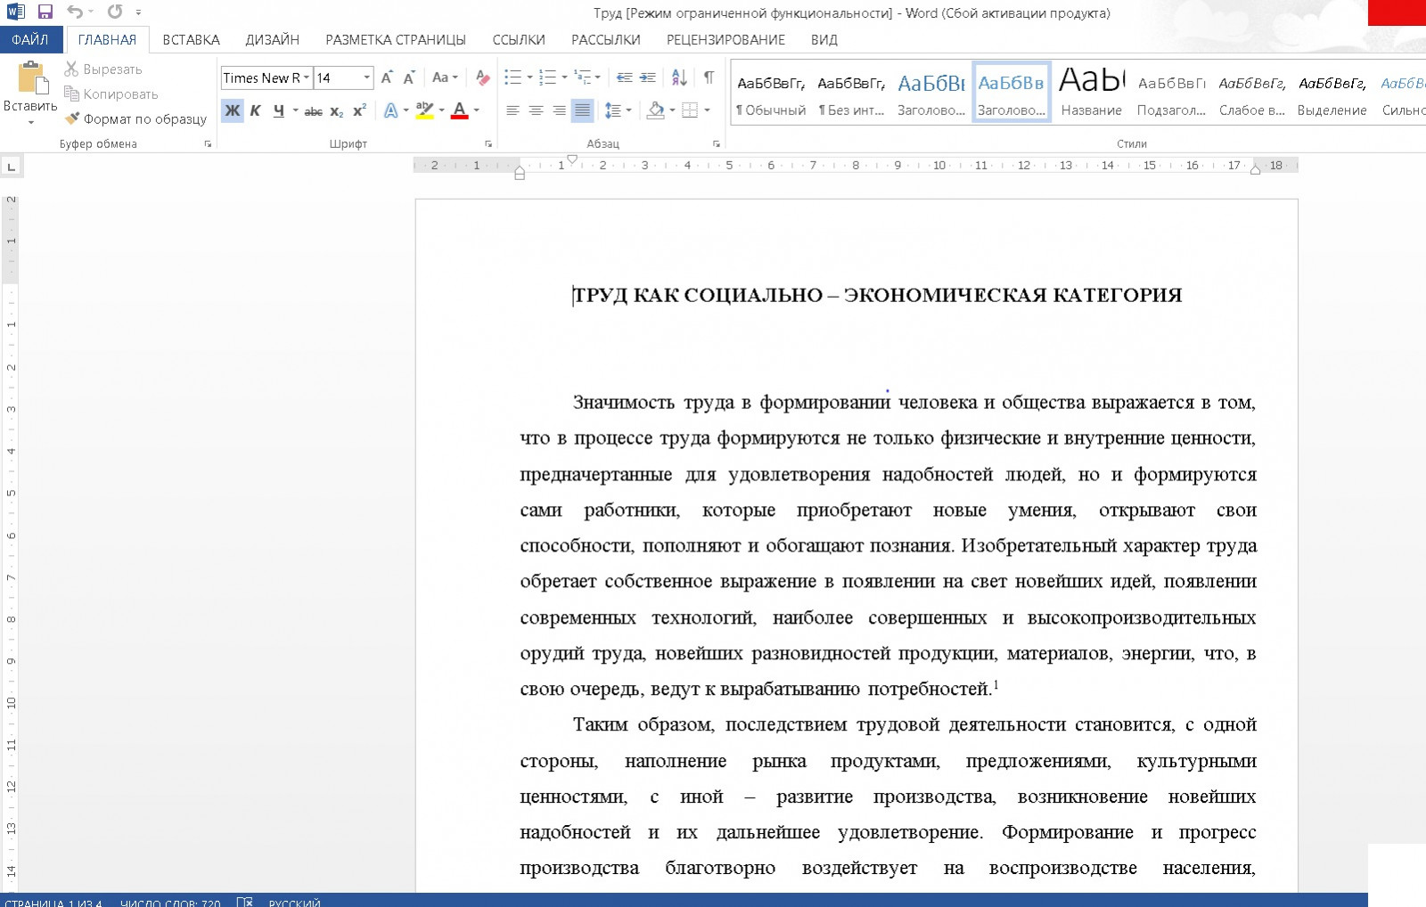Click the Copy (Копировать) button
The width and height of the screenshot is (1426, 907).
pos(111,94)
